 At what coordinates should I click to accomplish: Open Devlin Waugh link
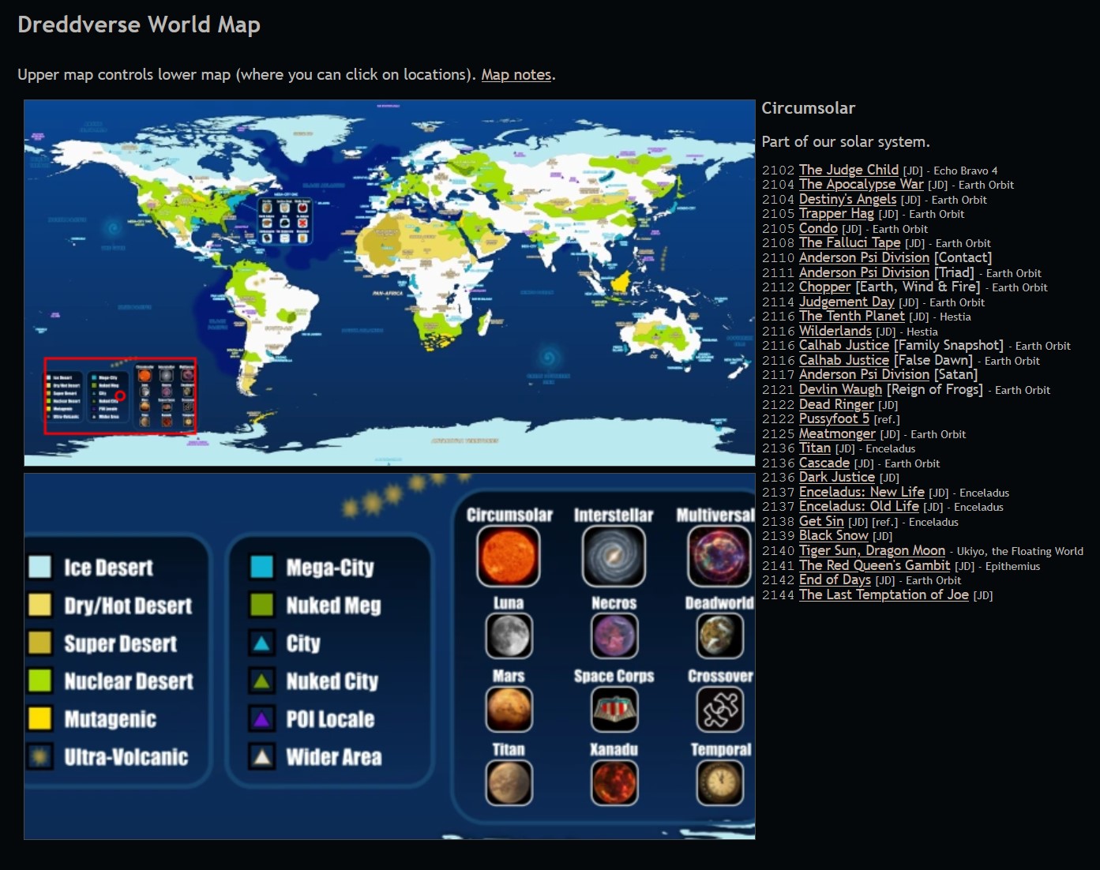pyautogui.click(x=840, y=390)
